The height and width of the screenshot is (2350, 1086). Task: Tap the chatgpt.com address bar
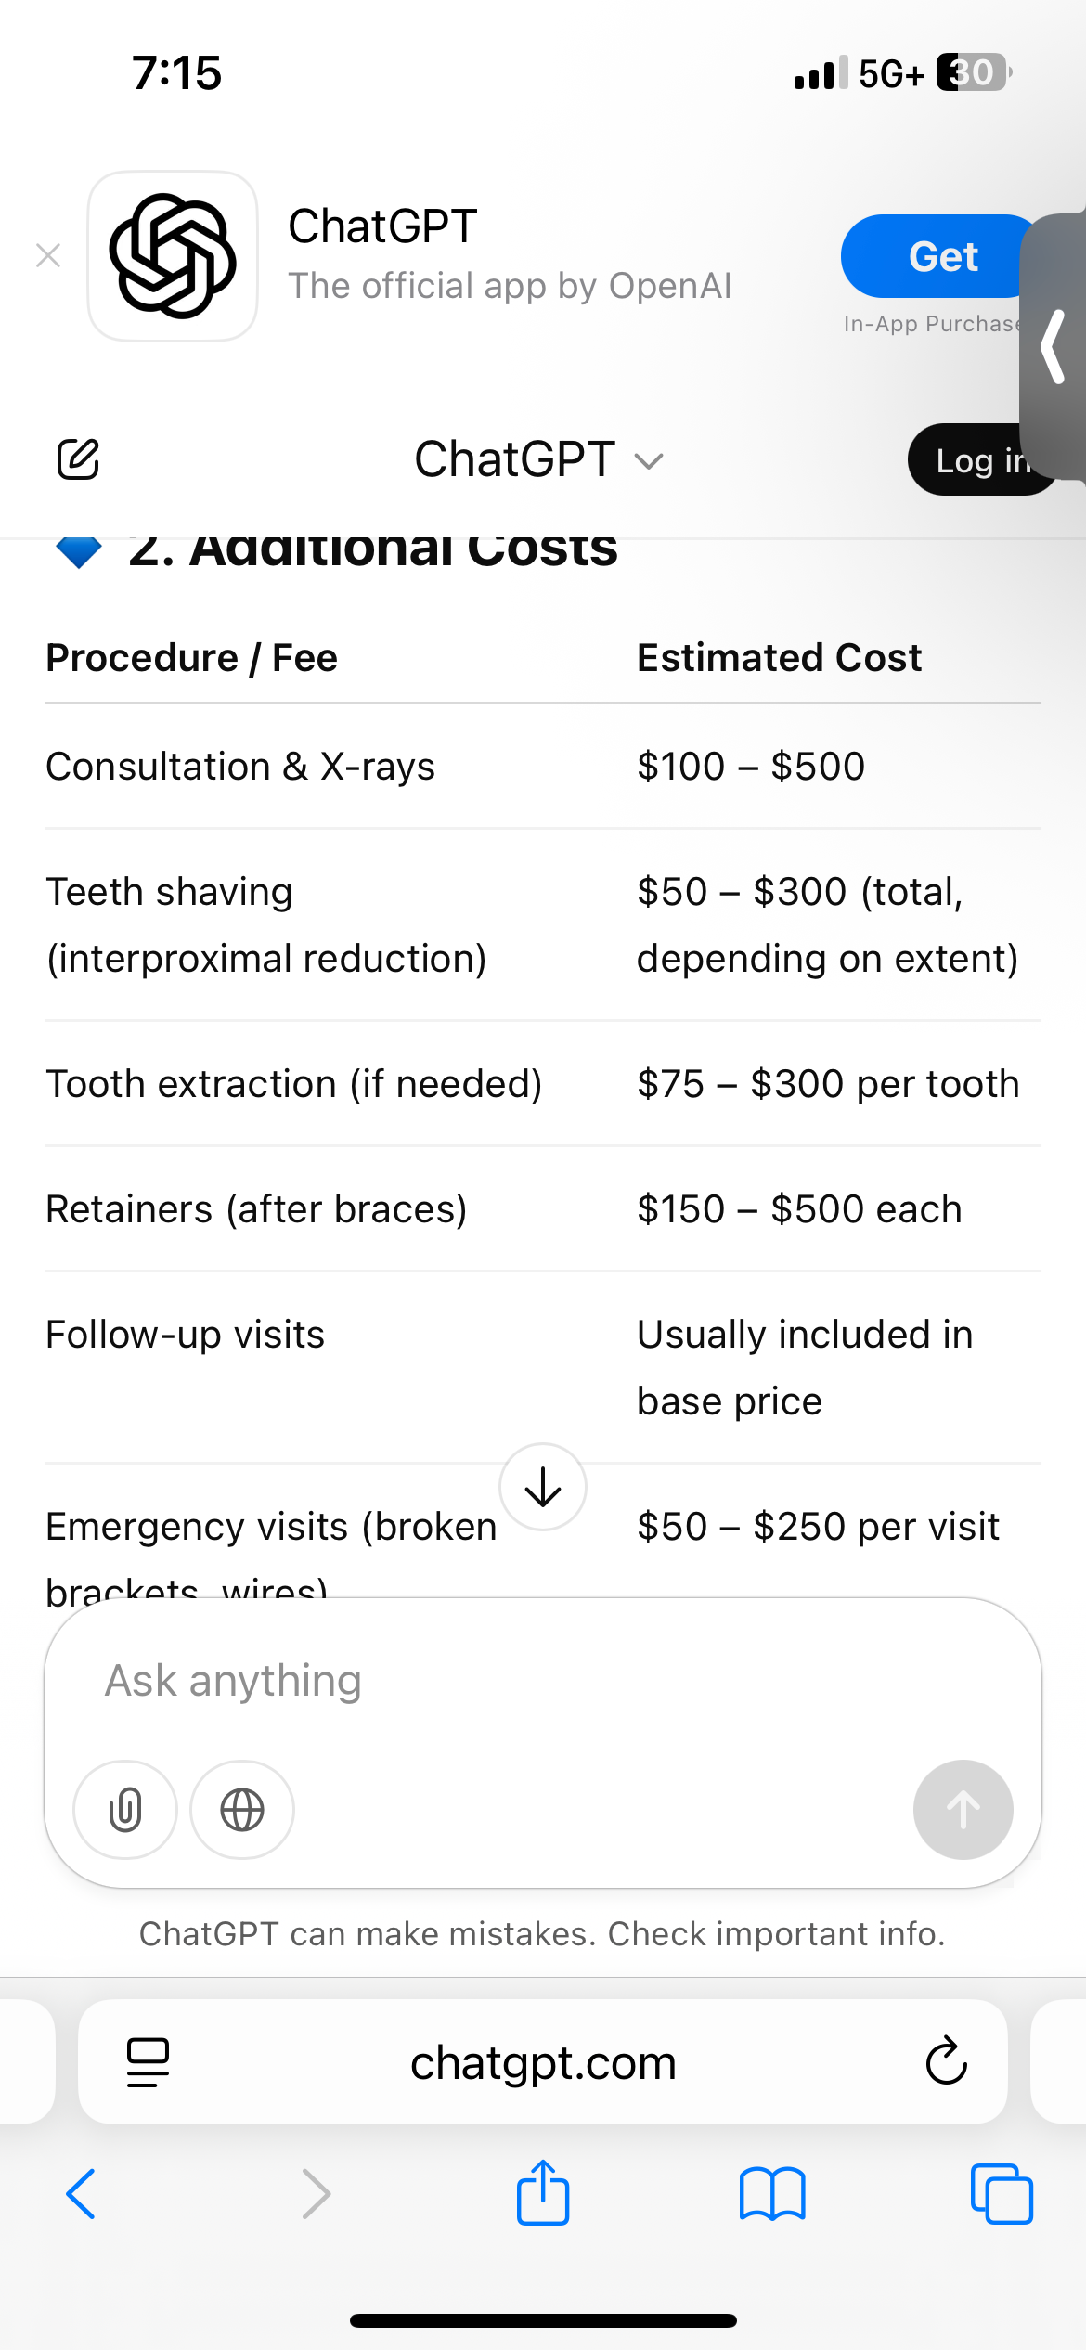point(543,2062)
